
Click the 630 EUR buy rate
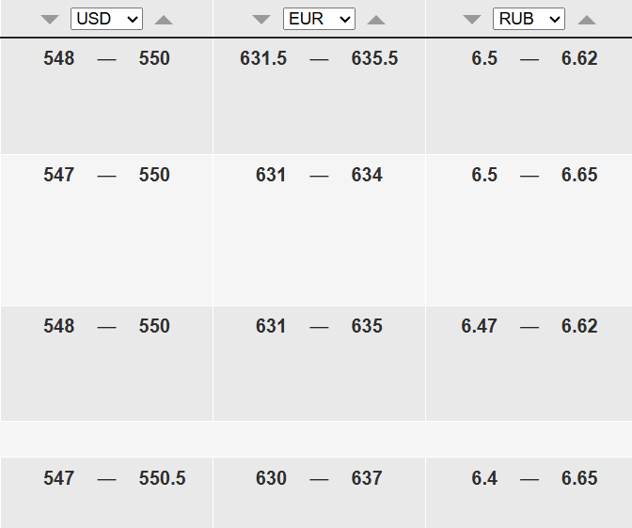(271, 478)
